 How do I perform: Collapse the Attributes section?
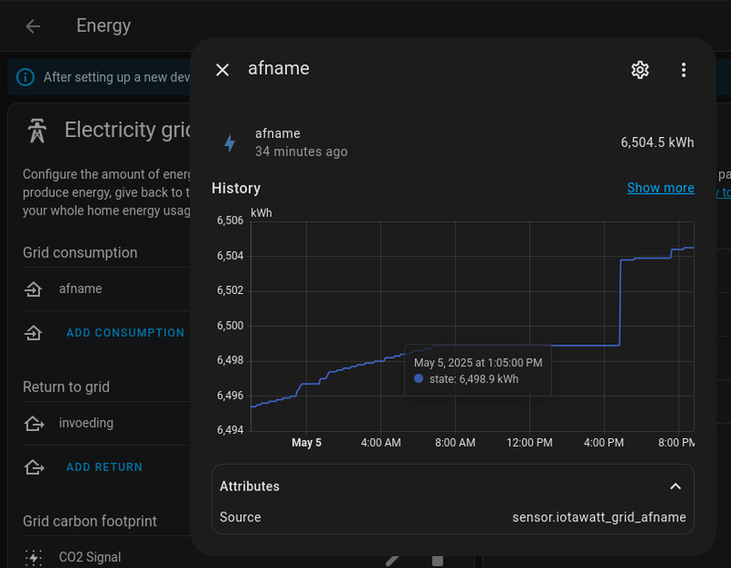point(675,487)
